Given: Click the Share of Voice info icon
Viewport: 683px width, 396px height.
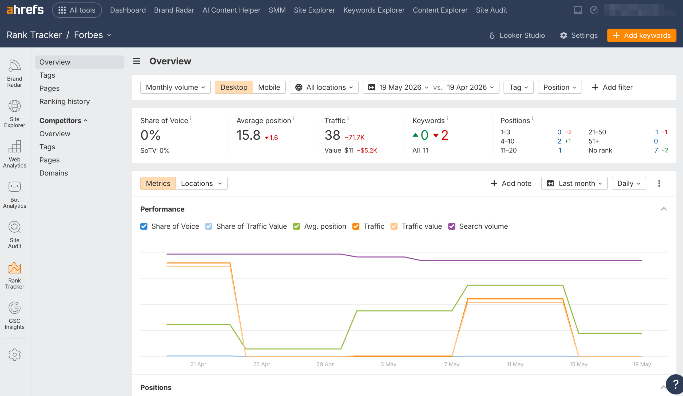Looking at the screenshot, I should coord(190,118).
